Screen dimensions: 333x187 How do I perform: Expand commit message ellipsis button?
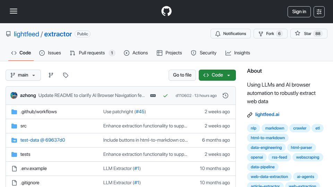(x=153, y=96)
